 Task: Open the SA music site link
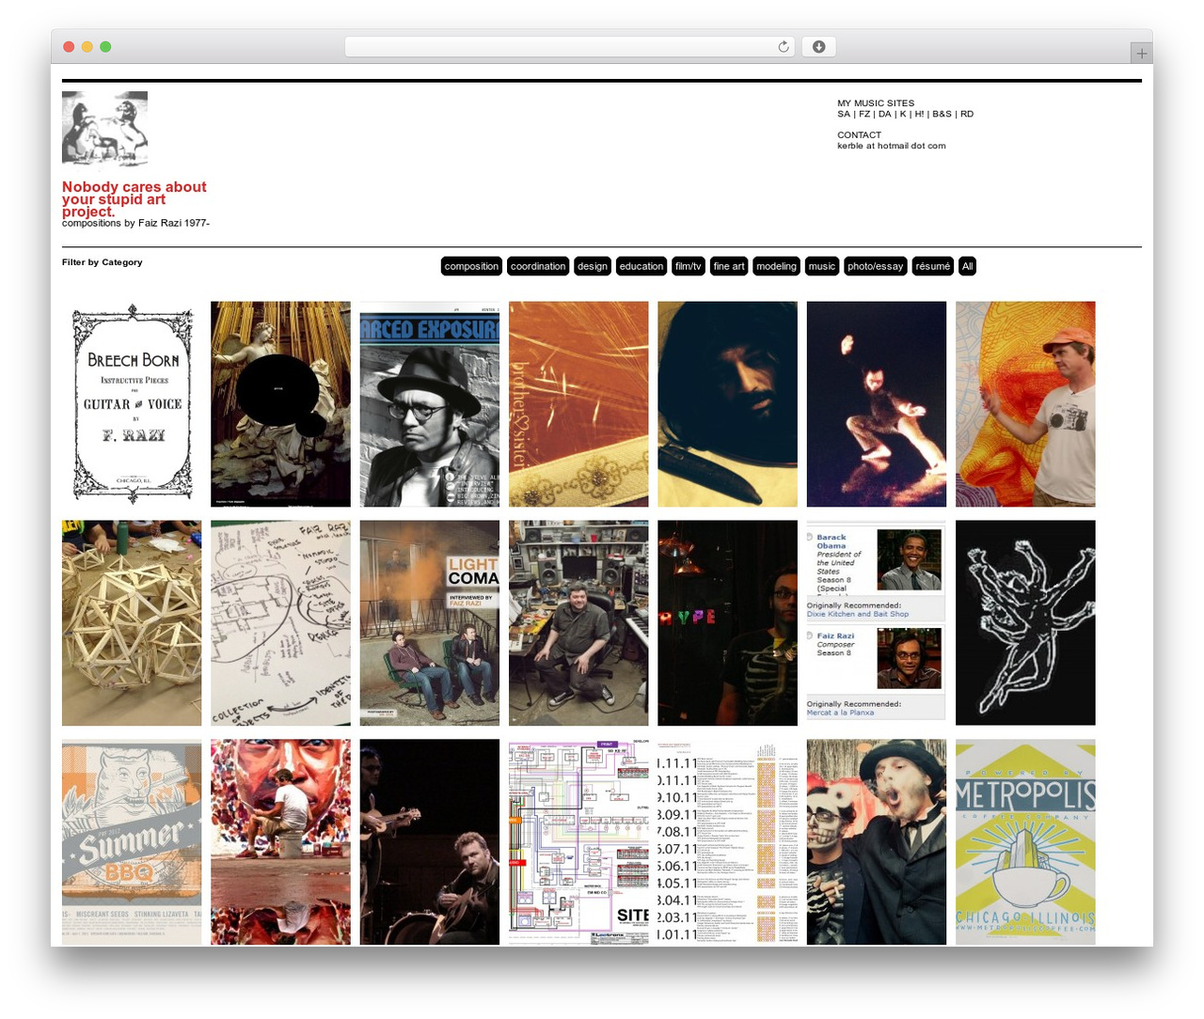tap(844, 114)
